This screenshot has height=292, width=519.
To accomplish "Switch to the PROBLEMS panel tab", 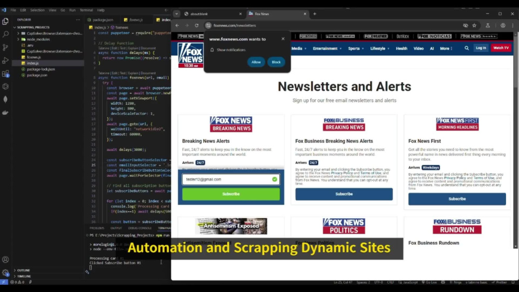I will 97,228.
